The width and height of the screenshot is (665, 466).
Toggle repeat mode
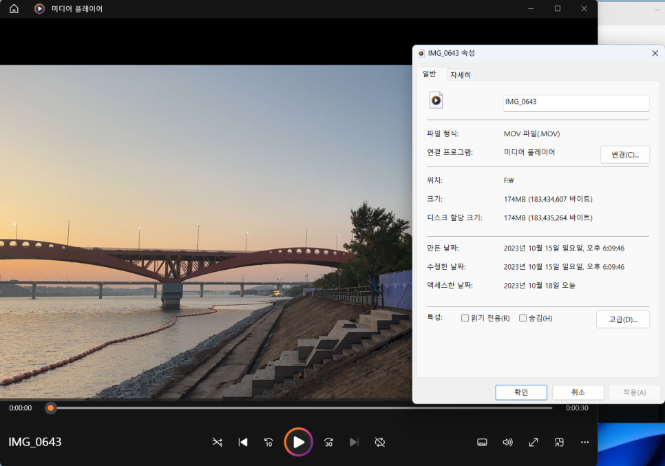click(380, 443)
